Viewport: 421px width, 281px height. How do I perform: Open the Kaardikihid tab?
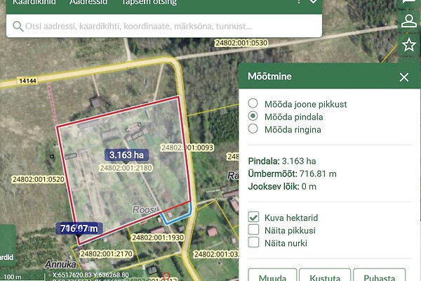click(x=34, y=3)
